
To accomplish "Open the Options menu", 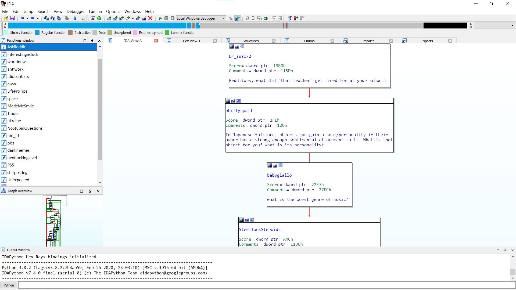I will pyautogui.click(x=113, y=11).
